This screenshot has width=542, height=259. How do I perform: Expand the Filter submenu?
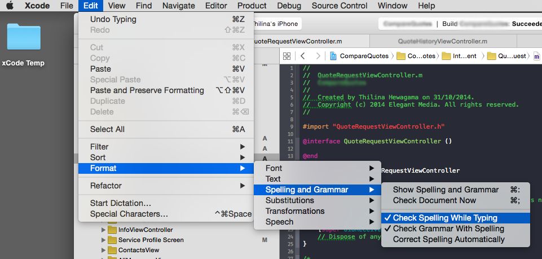[166, 147]
